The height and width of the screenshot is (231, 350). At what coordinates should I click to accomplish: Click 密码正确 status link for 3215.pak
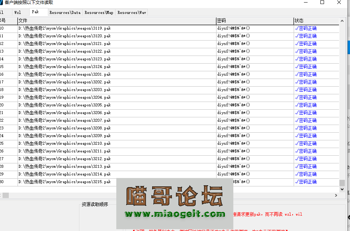308,182
